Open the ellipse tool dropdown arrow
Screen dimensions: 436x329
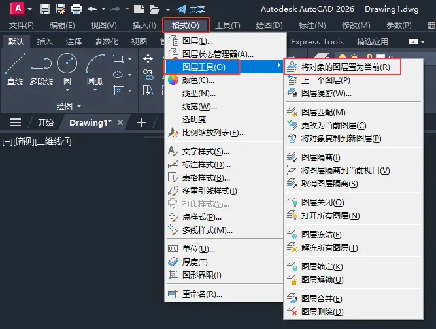(129, 75)
